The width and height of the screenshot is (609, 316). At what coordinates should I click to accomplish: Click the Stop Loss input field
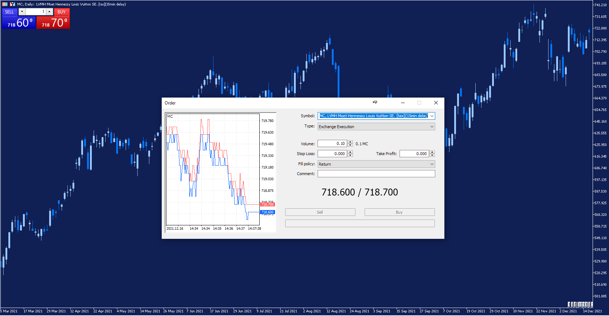[x=332, y=154]
